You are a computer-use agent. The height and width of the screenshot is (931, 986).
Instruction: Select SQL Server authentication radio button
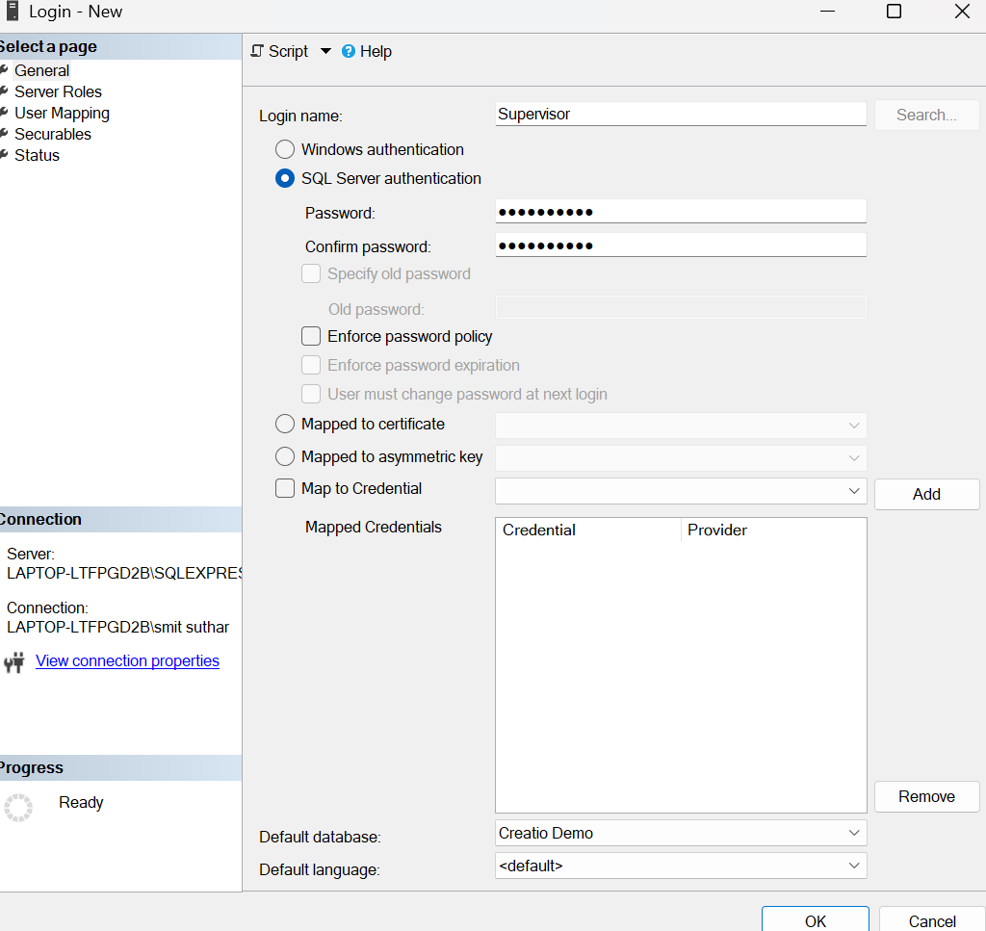pyautogui.click(x=285, y=178)
